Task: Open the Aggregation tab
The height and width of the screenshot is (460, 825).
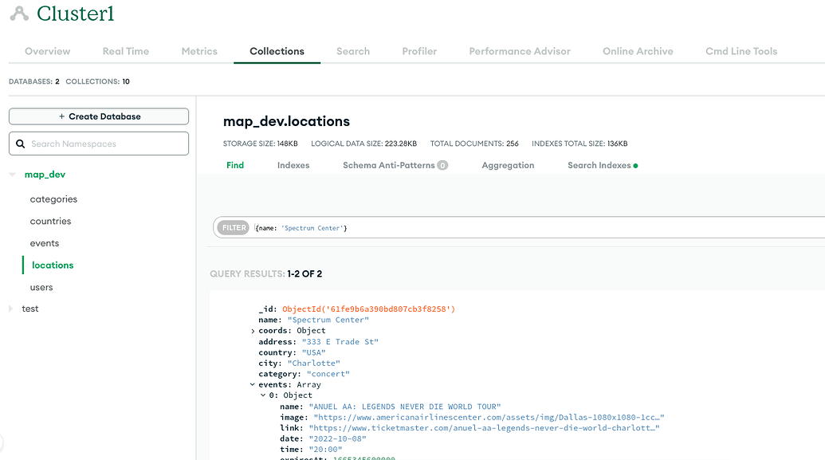Action: click(x=508, y=165)
